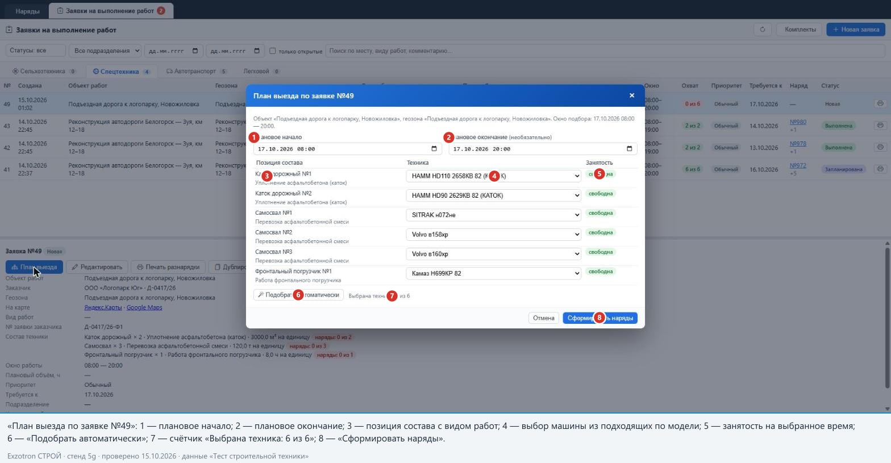This screenshot has width=891, height=463.
Task: Open SITRAK н072не machine dropdown
Action: pyautogui.click(x=493, y=215)
